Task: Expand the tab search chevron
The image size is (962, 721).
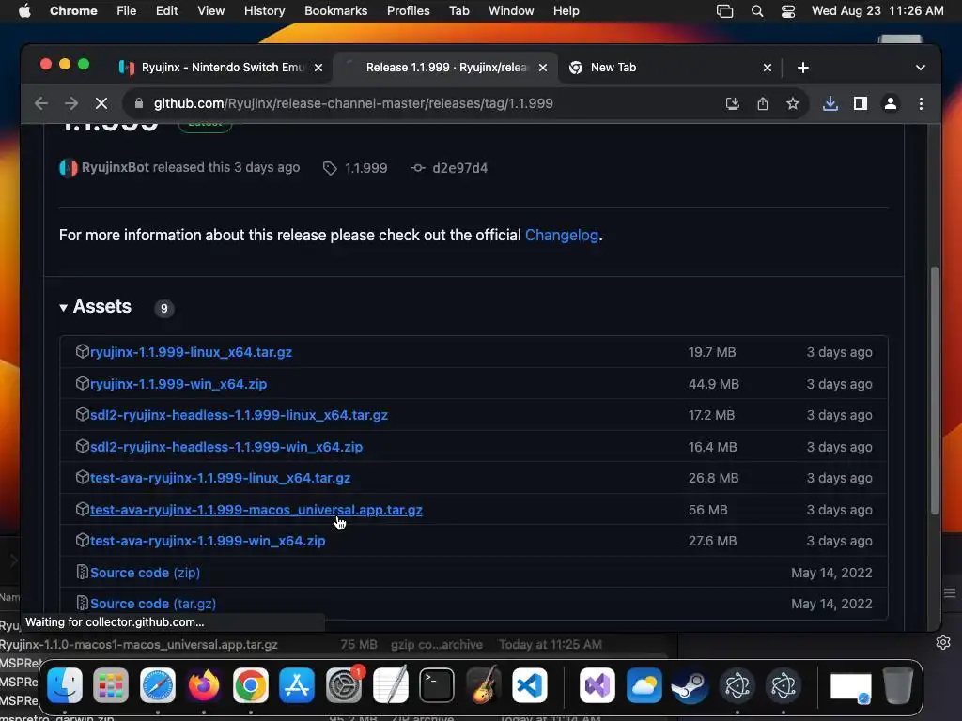Action: click(x=921, y=68)
